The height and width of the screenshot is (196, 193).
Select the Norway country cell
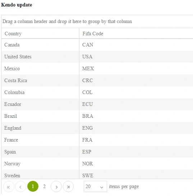[x=40, y=164]
